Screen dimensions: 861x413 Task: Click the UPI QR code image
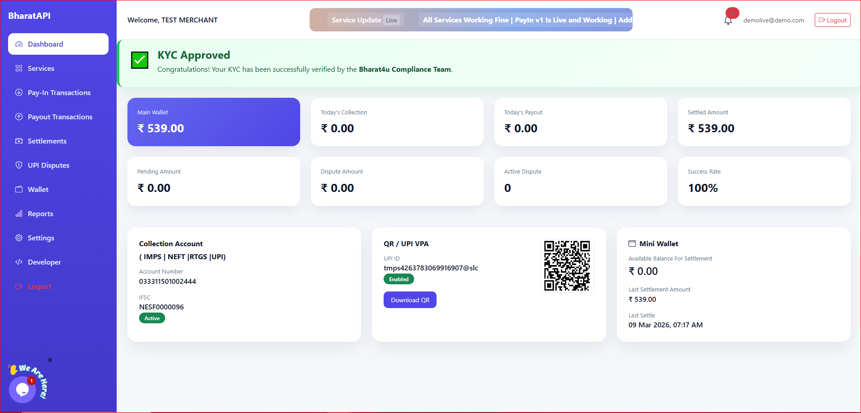coord(567,265)
